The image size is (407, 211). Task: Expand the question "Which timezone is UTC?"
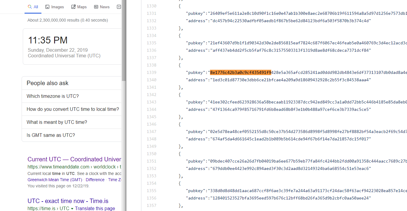pos(53,96)
